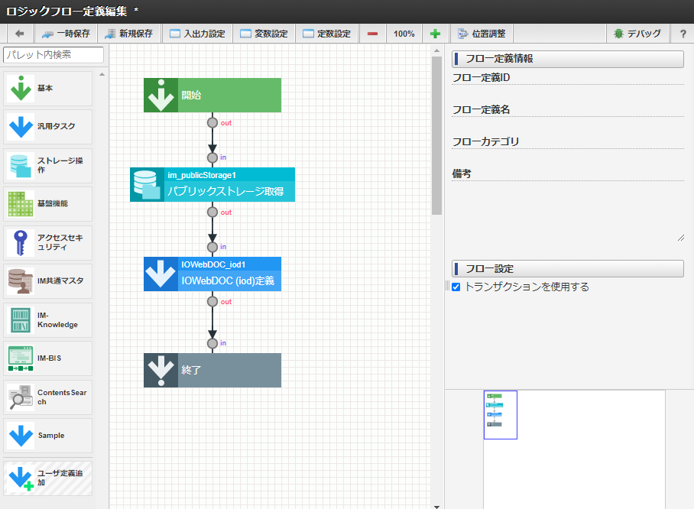Zoom out with the red minus icon
Image resolution: width=694 pixels, height=509 pixels.
pos(373,34)
